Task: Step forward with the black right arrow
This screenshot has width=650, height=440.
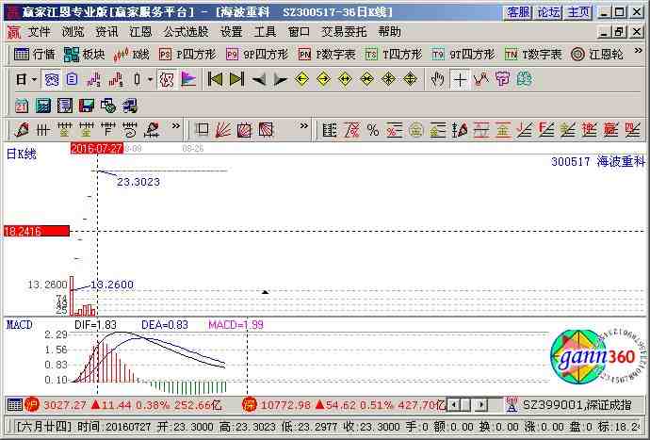Action: [x=280, y=79]
